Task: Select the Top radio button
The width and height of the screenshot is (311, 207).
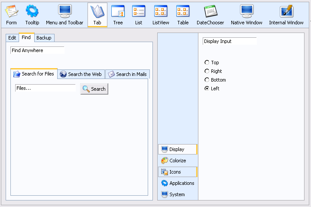Action: pyautogui.click(x=207, y=62)
